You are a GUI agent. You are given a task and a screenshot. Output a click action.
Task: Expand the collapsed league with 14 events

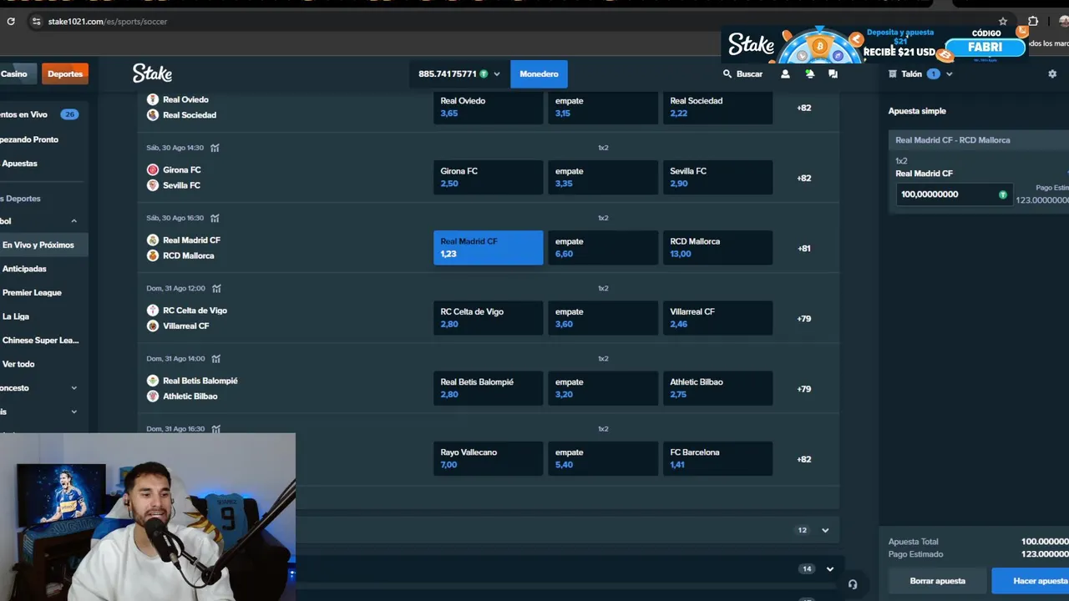tap(829, 569)
